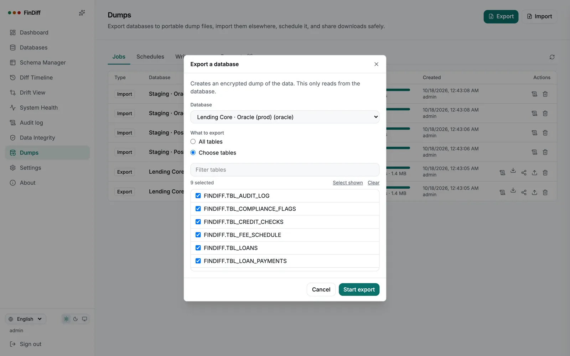Open System Health page
Image resolution: width=570 pixels, height=356 pixels.
pyautogui.click(x=47, y=108)
